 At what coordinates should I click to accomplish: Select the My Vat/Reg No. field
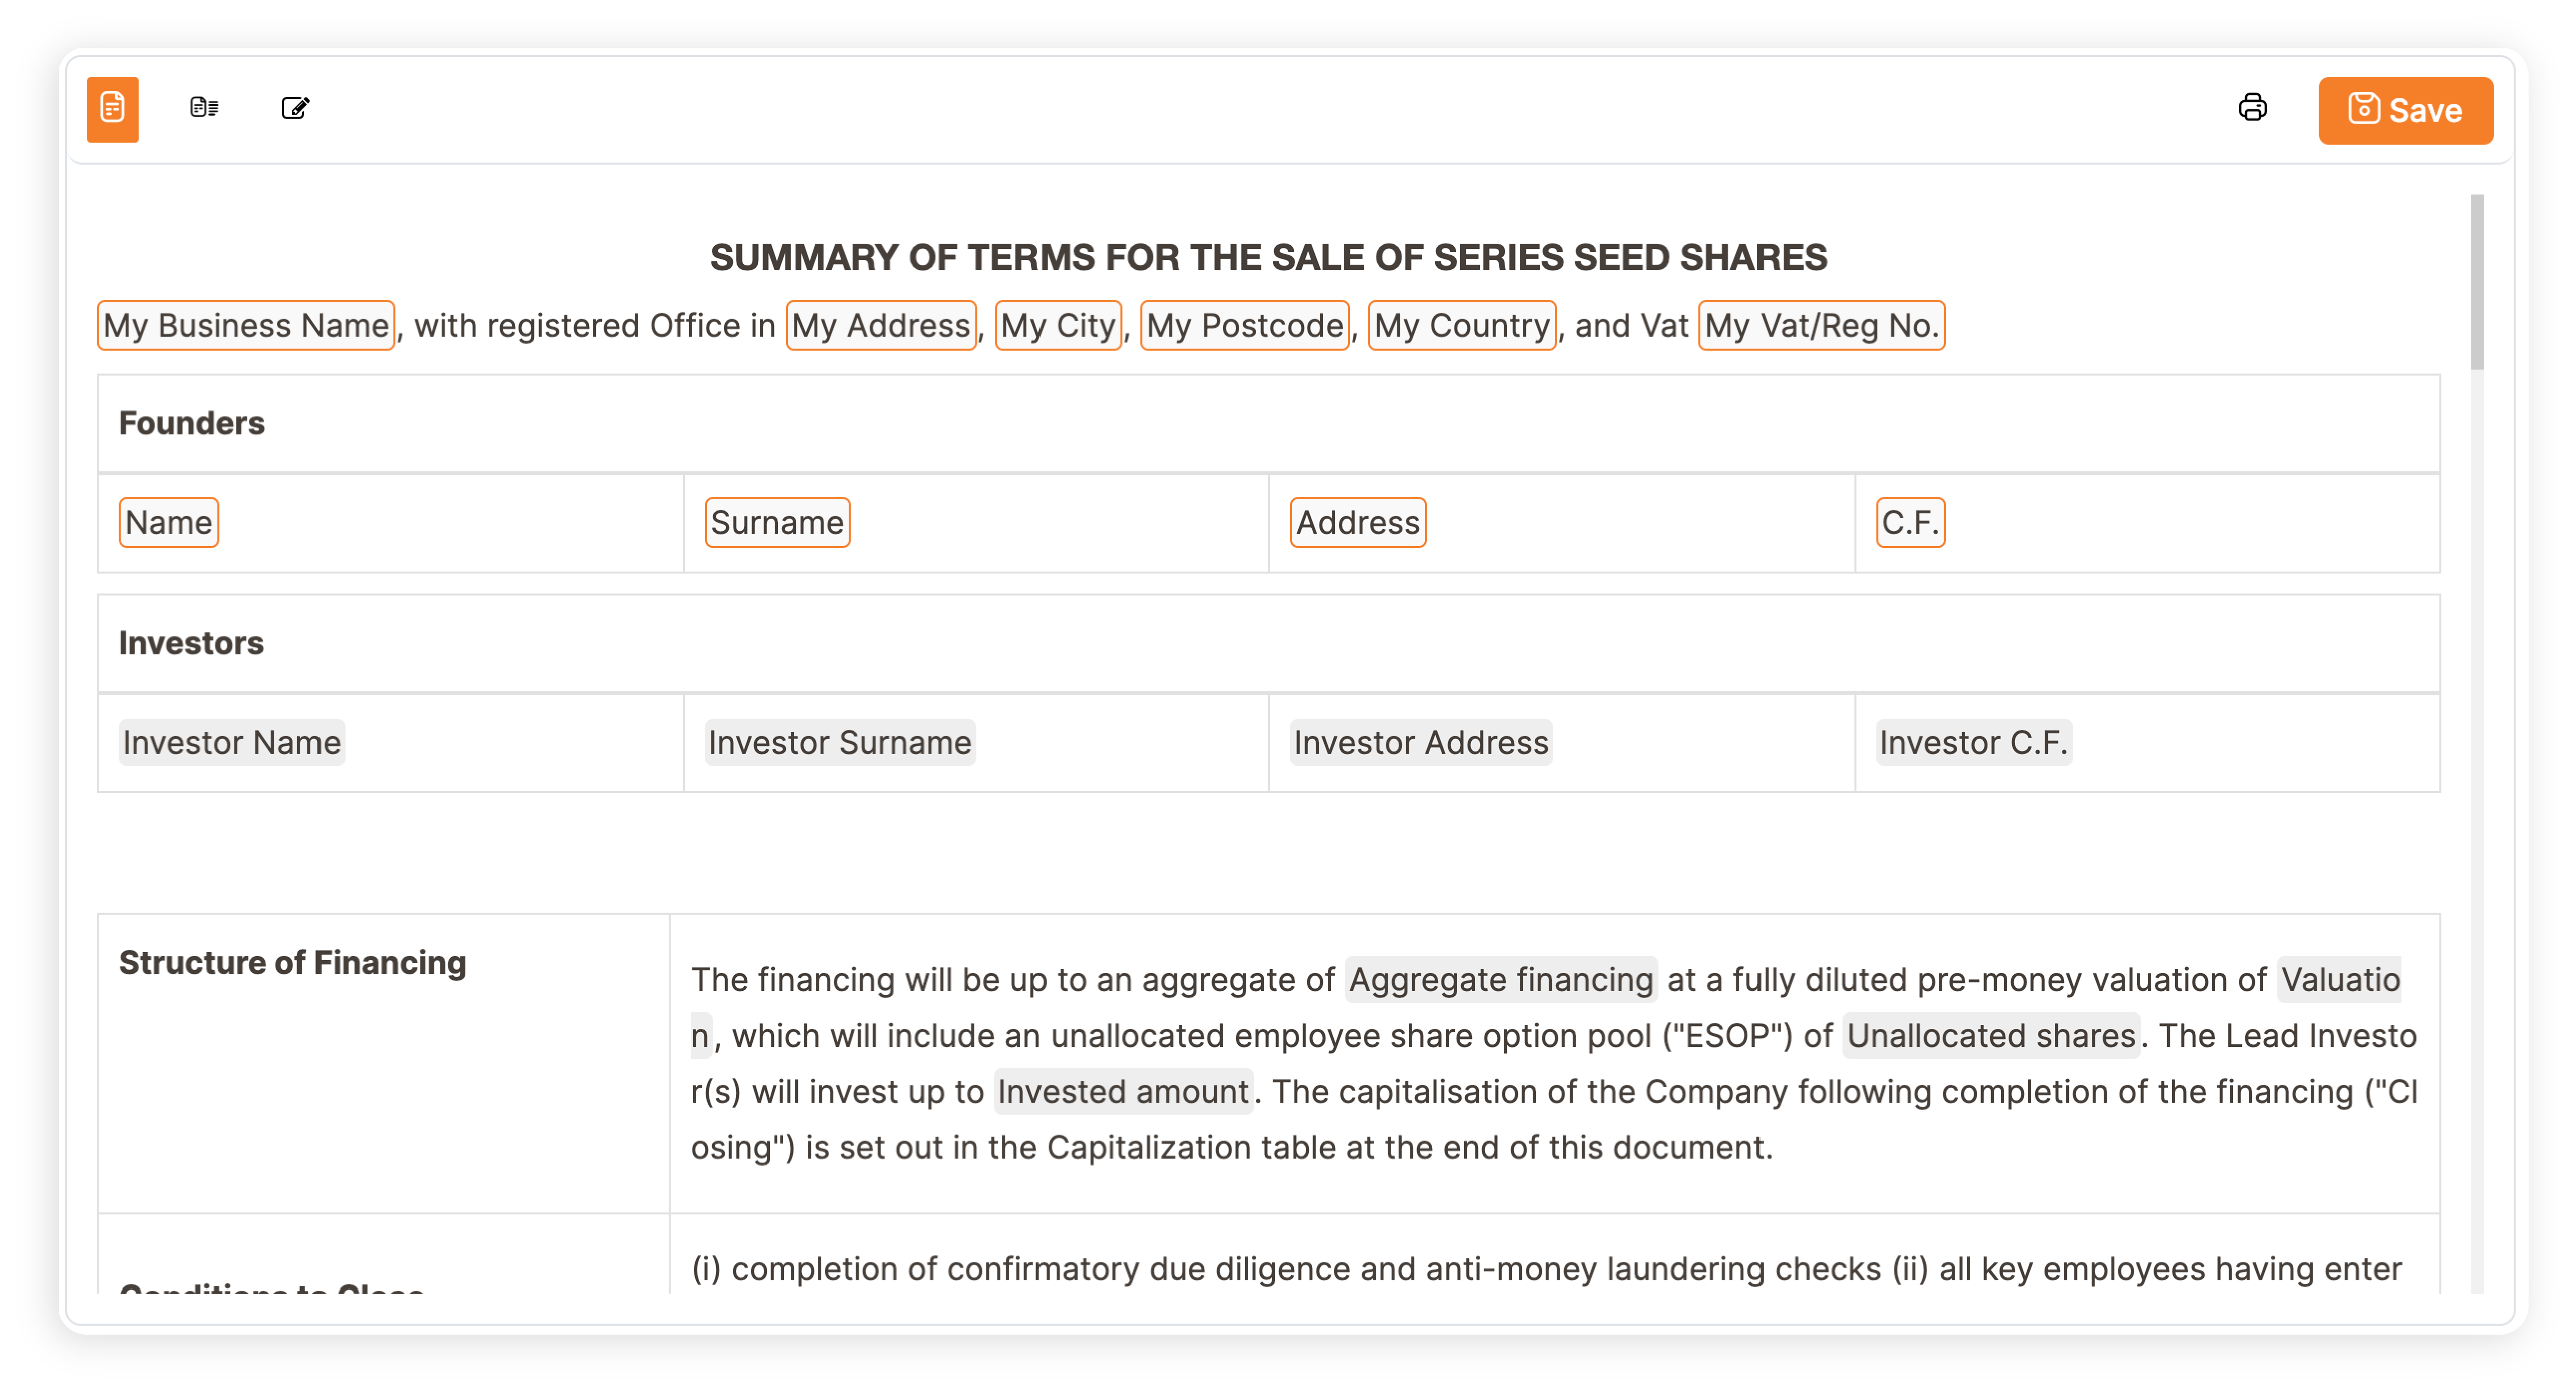(1821, 325)
